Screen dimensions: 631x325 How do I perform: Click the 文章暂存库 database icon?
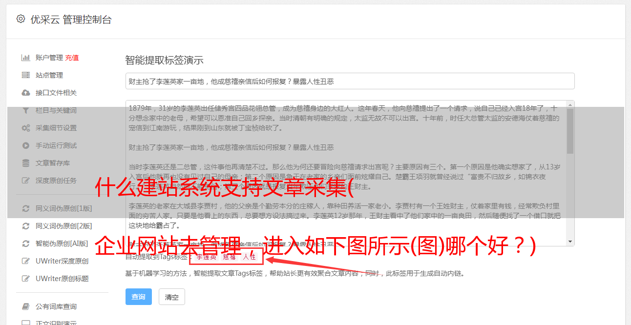click(x=26, y=163)
